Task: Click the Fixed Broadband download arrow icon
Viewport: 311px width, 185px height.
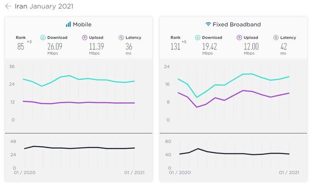Action: coord(198,38)
